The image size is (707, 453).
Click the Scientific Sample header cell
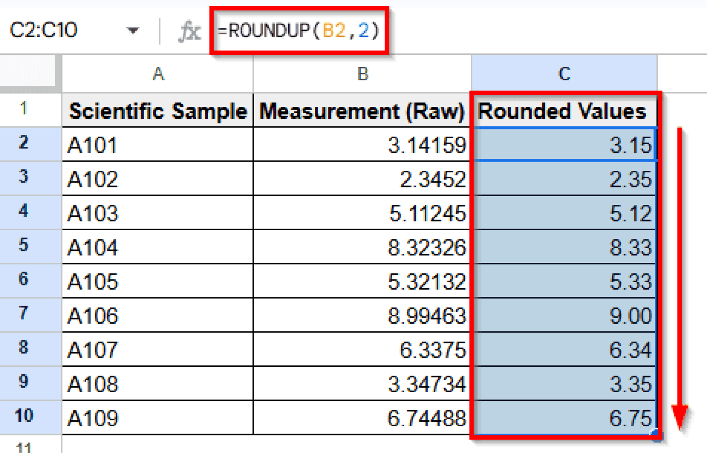coord(158,111)
